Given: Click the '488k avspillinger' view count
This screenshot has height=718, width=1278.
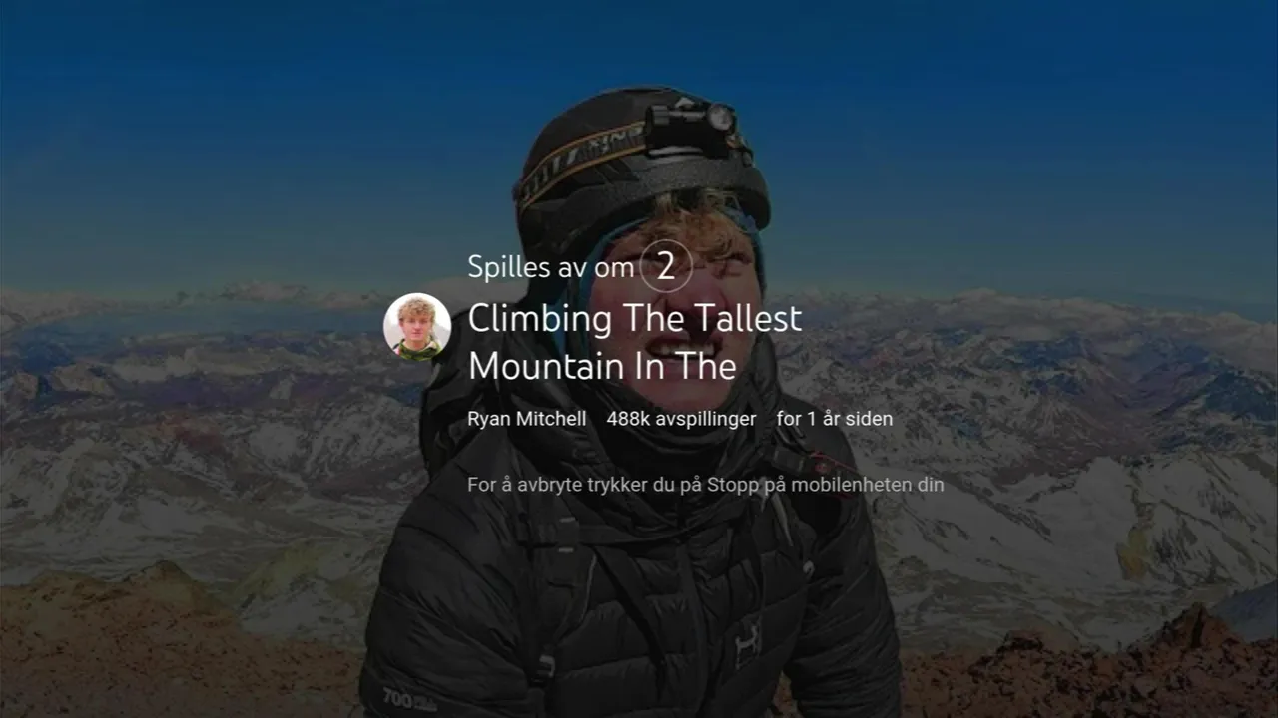Looking at the screenshot, I should (681, 419).
